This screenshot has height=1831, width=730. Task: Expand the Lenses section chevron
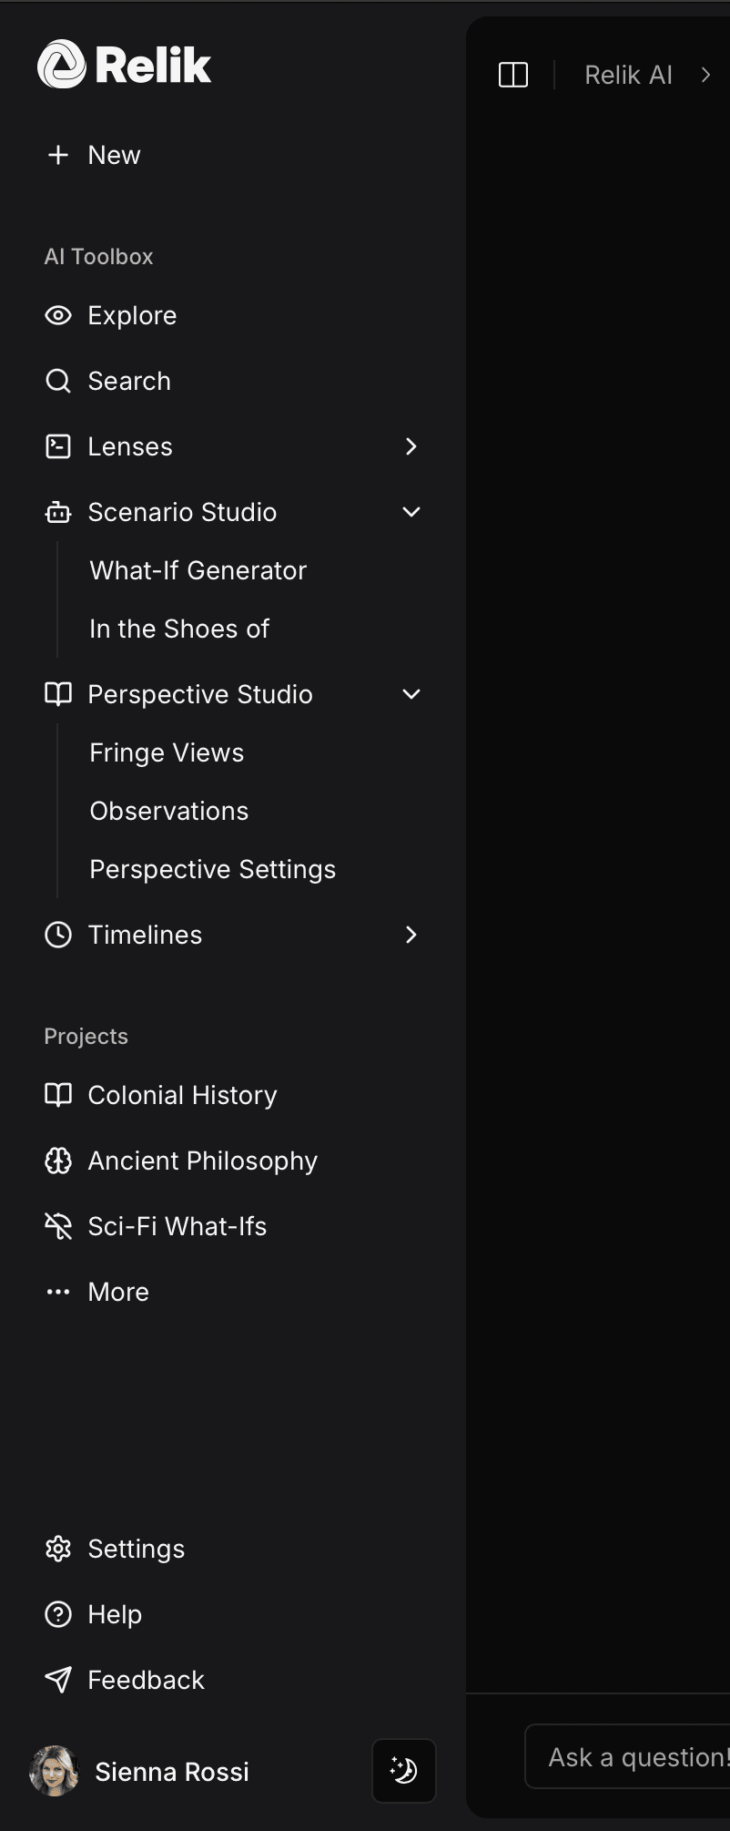[411, 446]
